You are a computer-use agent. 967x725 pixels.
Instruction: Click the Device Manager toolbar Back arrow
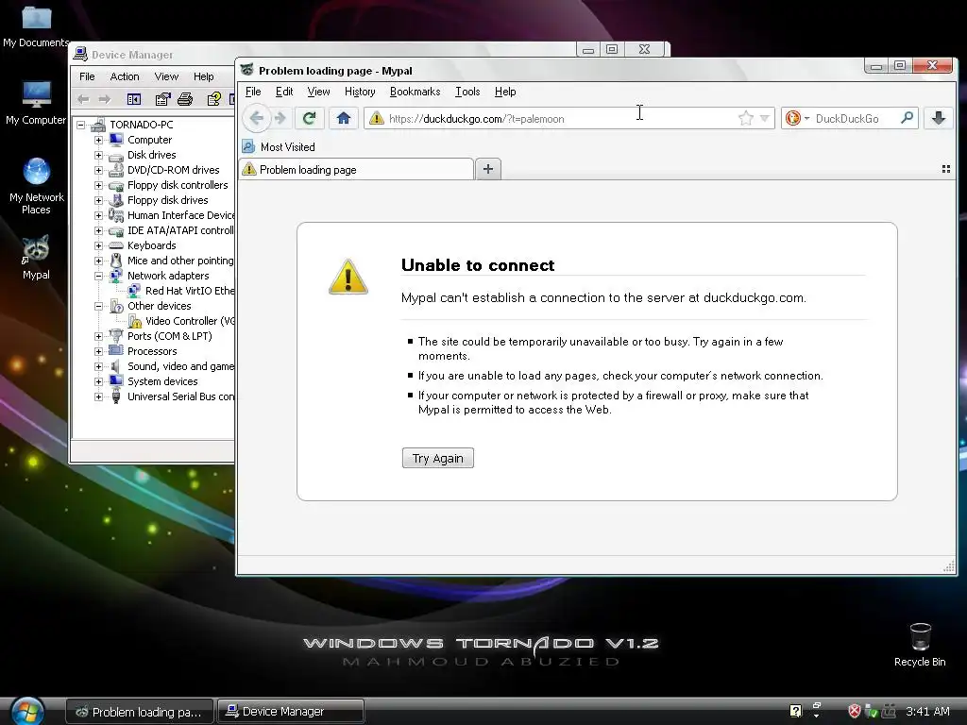(x=84, y=98)
